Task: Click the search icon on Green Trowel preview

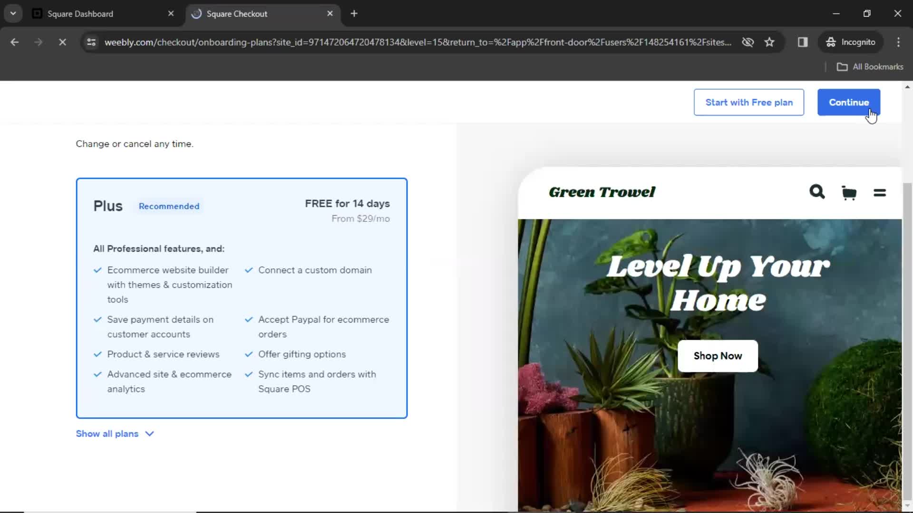Action: tap(818, 192)
